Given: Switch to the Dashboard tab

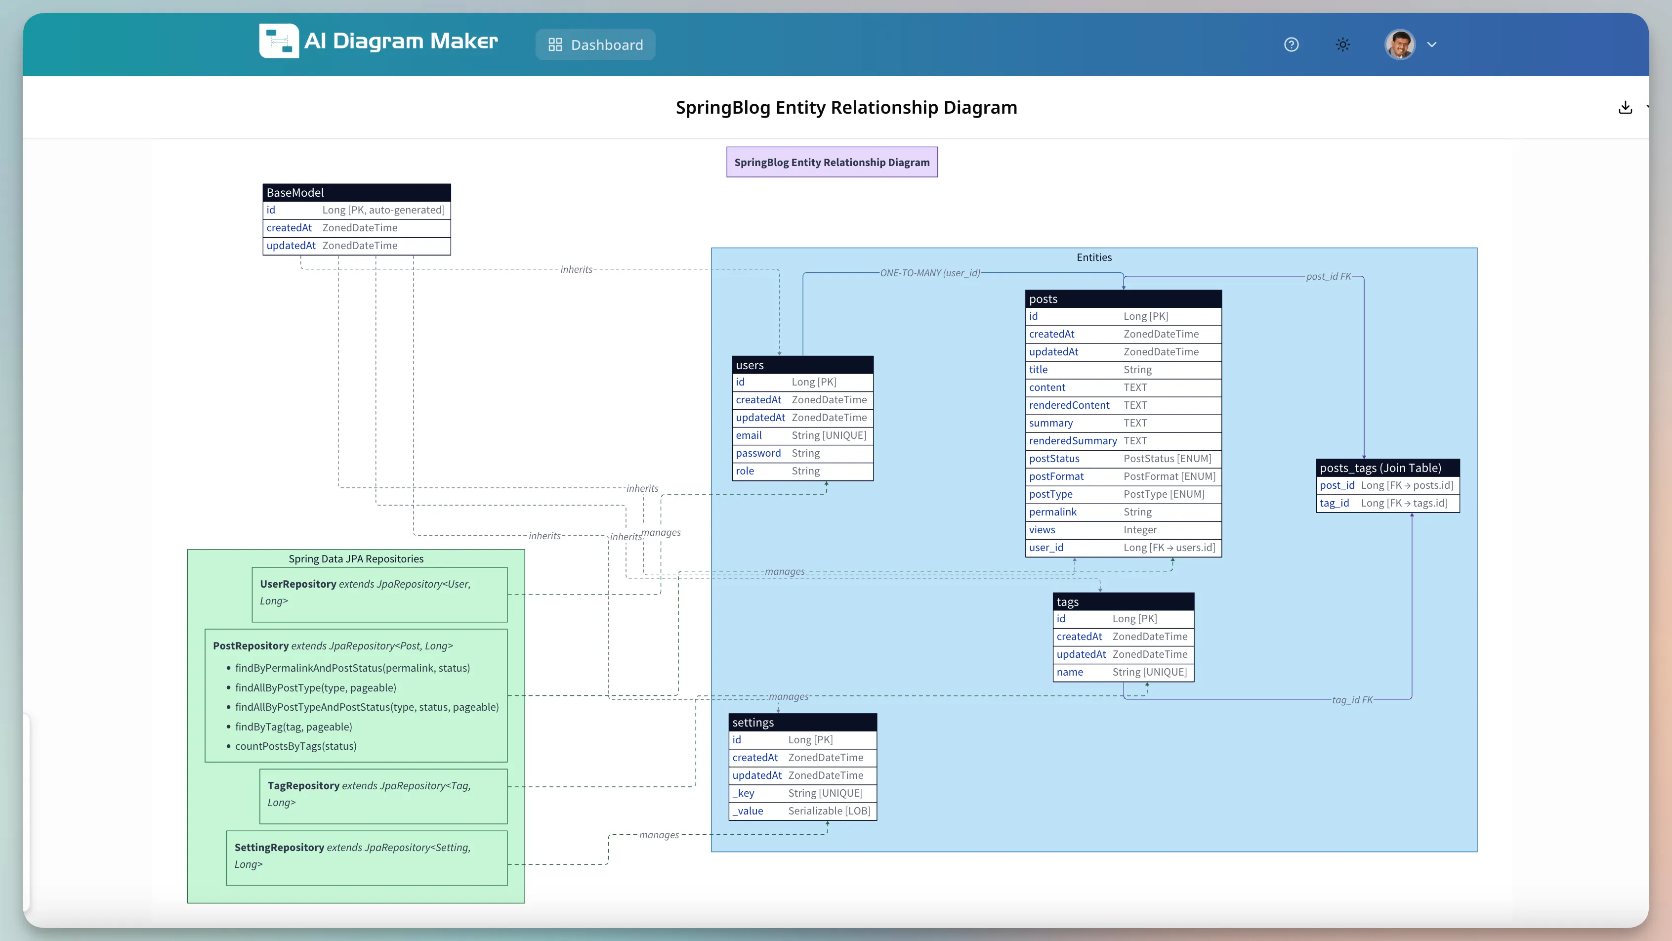Looking at the screenshot, I should [x=594, y=44].
